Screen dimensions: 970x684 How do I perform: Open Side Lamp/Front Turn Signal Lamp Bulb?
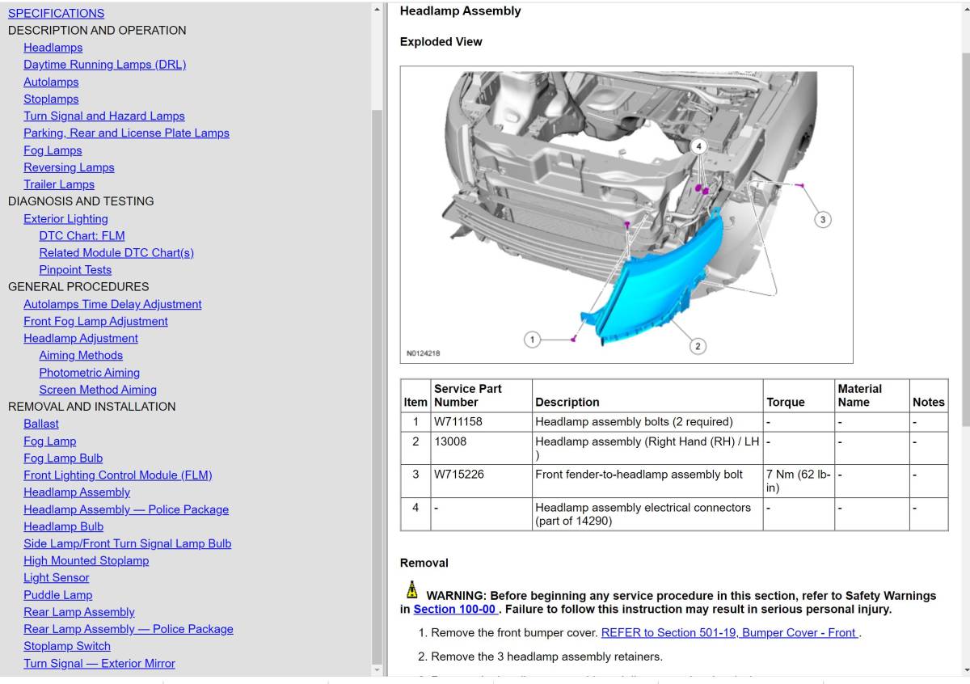click(x=127, y=543)
